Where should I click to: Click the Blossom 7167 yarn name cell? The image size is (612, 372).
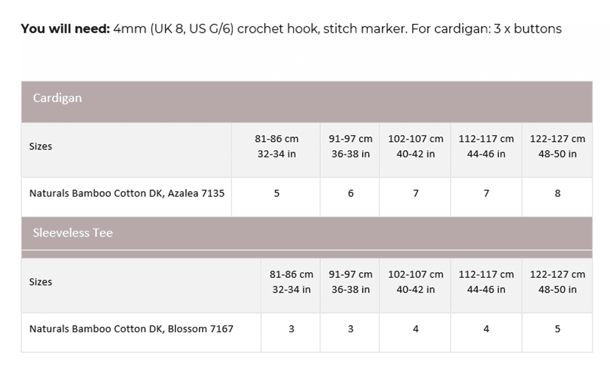(x=131, y=329)
